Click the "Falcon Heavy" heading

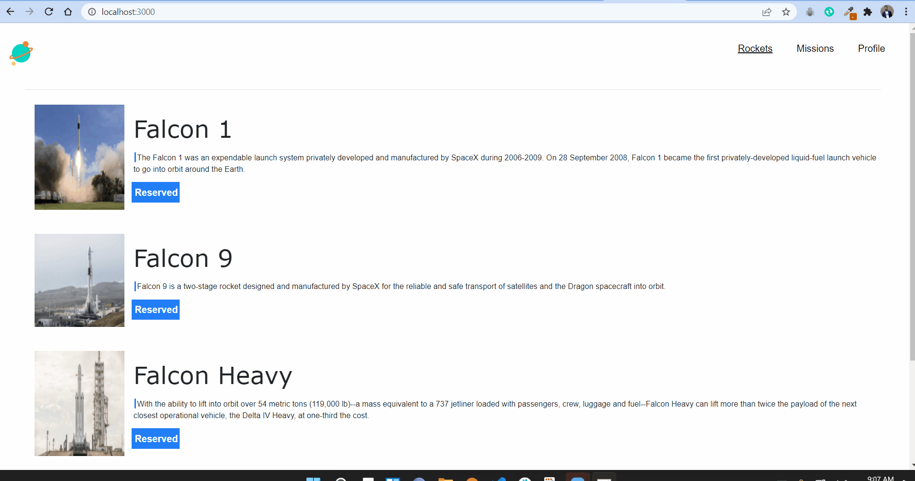213,376
